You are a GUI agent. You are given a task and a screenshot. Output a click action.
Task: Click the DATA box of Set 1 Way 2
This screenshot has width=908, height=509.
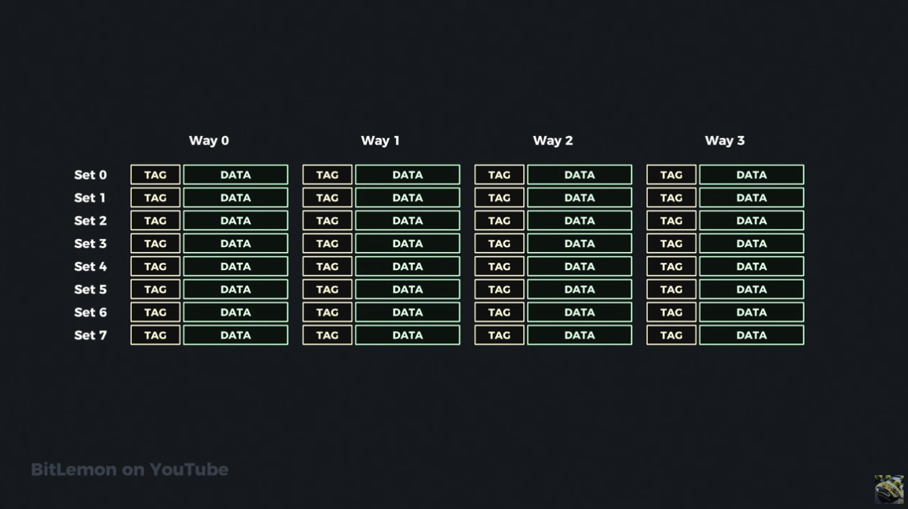tap(579, 197)
